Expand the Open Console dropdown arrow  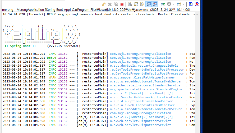pos(184,4)
